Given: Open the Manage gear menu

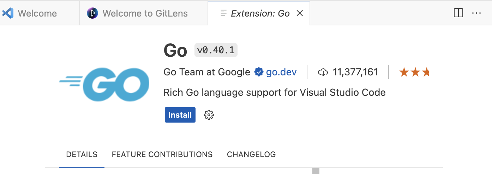Looking at the screenshot, I should pos(209,115).
